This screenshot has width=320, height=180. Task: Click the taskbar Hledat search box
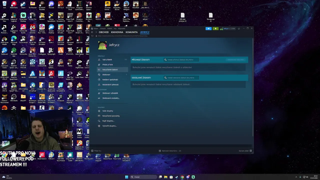(x=143, y=177)
